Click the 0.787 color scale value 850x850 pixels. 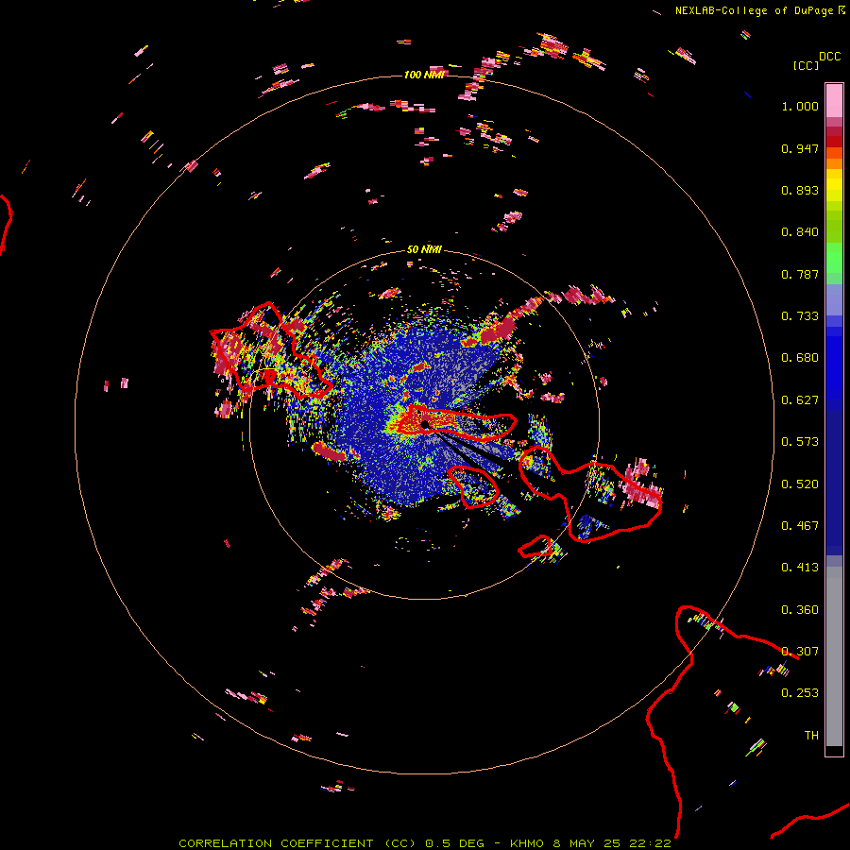tap(800, 274)
